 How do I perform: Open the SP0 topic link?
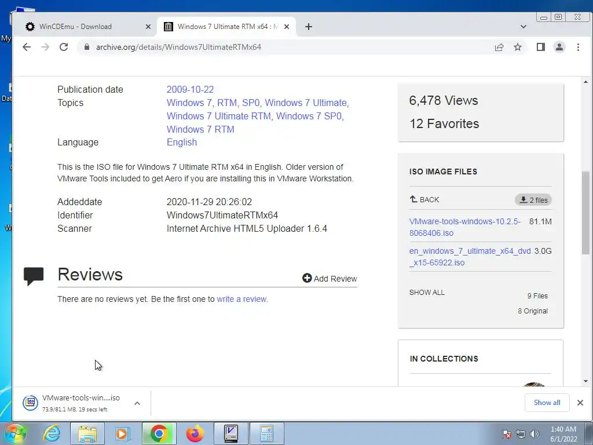point(251,103)
